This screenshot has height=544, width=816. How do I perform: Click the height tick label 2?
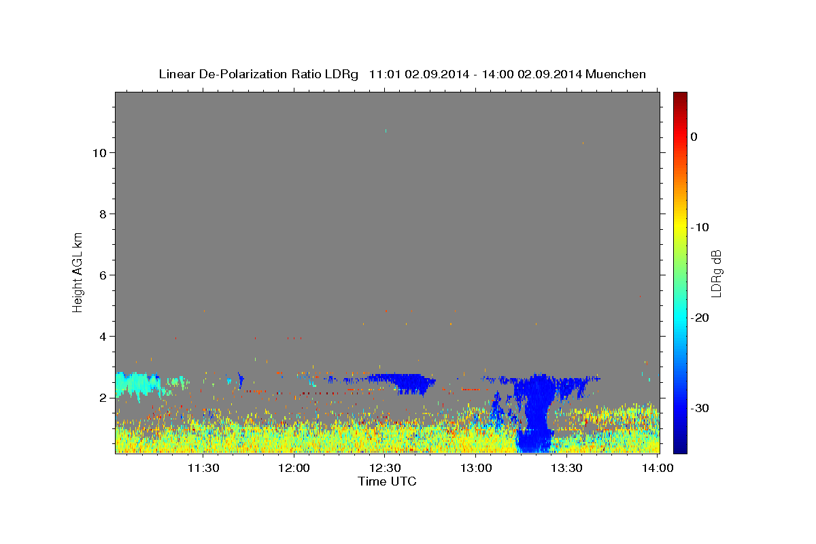[103, 398]
